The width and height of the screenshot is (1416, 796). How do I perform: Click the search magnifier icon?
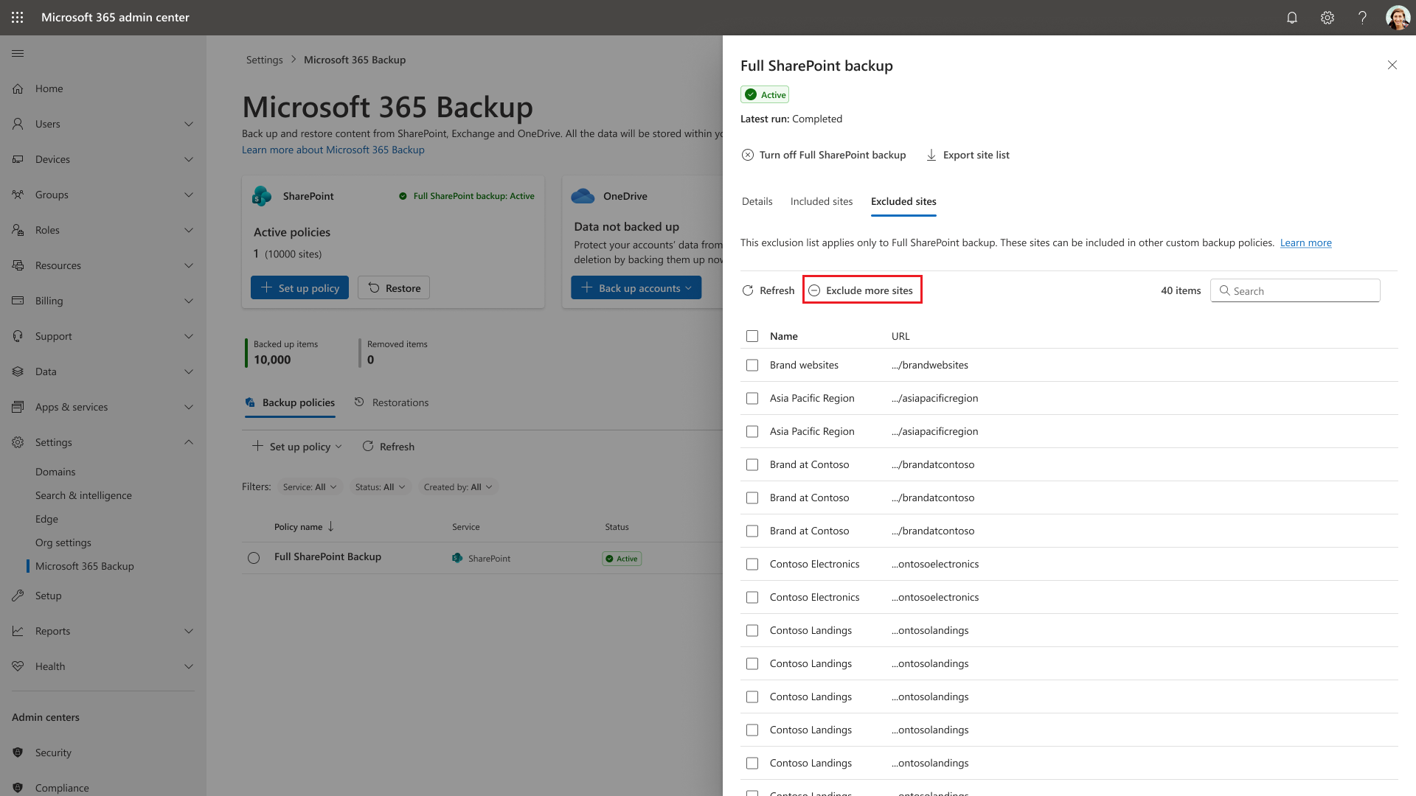1224,290
